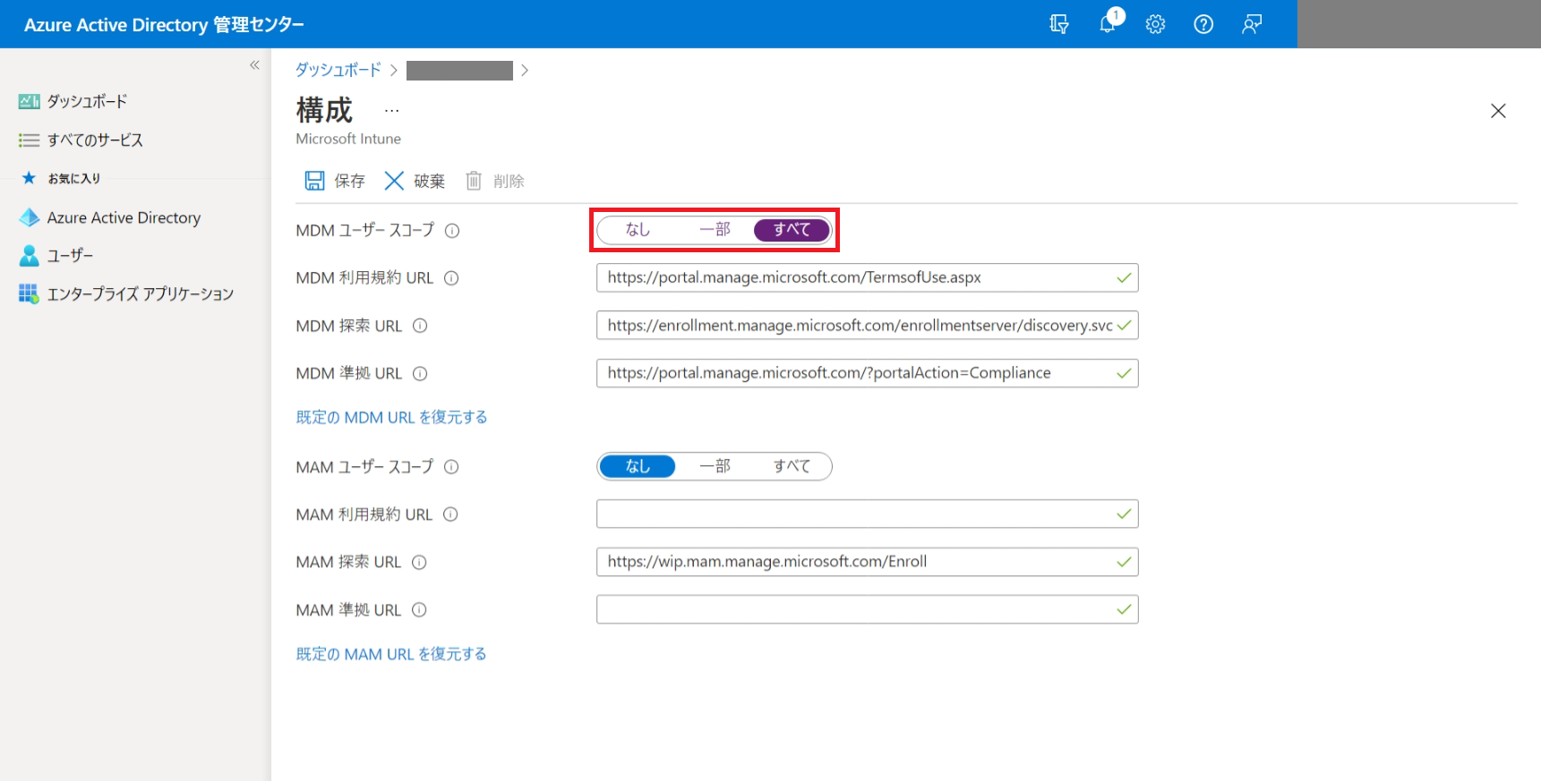Open the more options ellipsis beside 構成
This screenshot has height=781, width=1541.
click(x=392, y=111)
